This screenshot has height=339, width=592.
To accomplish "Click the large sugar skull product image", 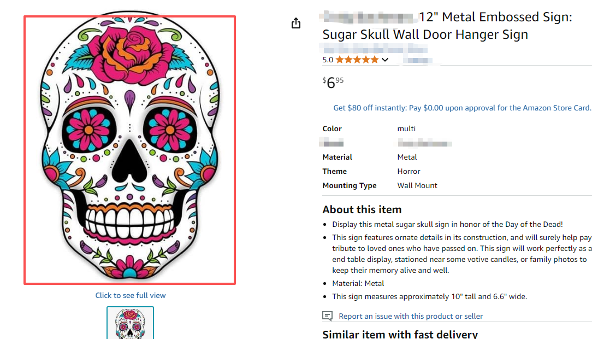I will click(130, 150).
